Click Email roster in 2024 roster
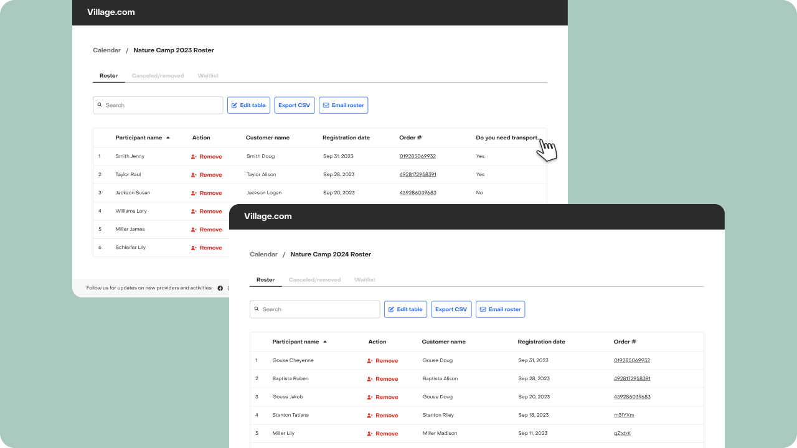 click(501, 309)
